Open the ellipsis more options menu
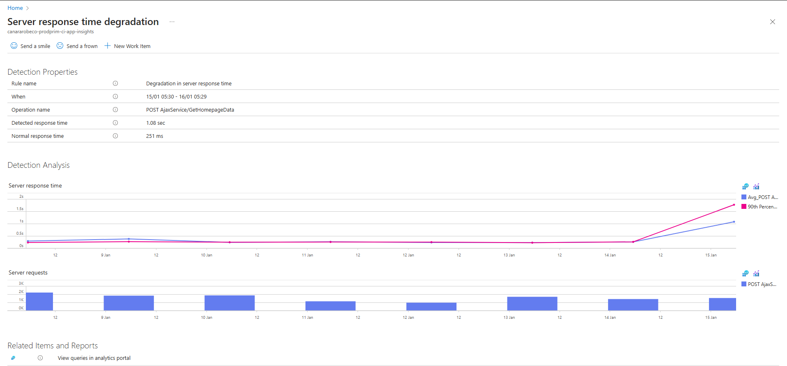 click(x=172, y=22)
